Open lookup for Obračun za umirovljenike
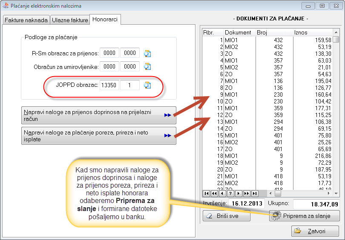Viewport: 345px width, 240px height. click(147, 66)
